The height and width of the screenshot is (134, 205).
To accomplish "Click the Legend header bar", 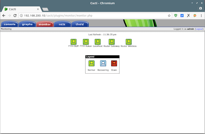I will tap(102, 57).
